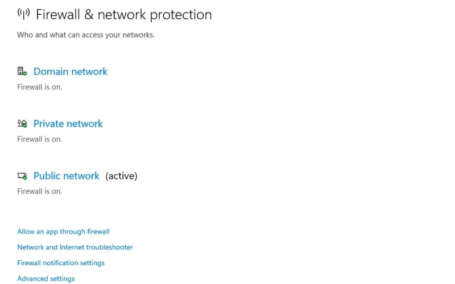Open the Domain network settings

(71, 72)
